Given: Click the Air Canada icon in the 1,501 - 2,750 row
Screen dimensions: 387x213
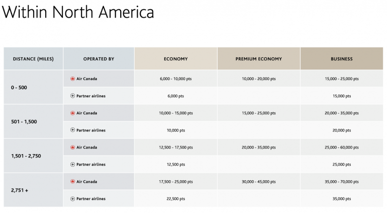Looking at the screenshot, I should pos(72,147).
